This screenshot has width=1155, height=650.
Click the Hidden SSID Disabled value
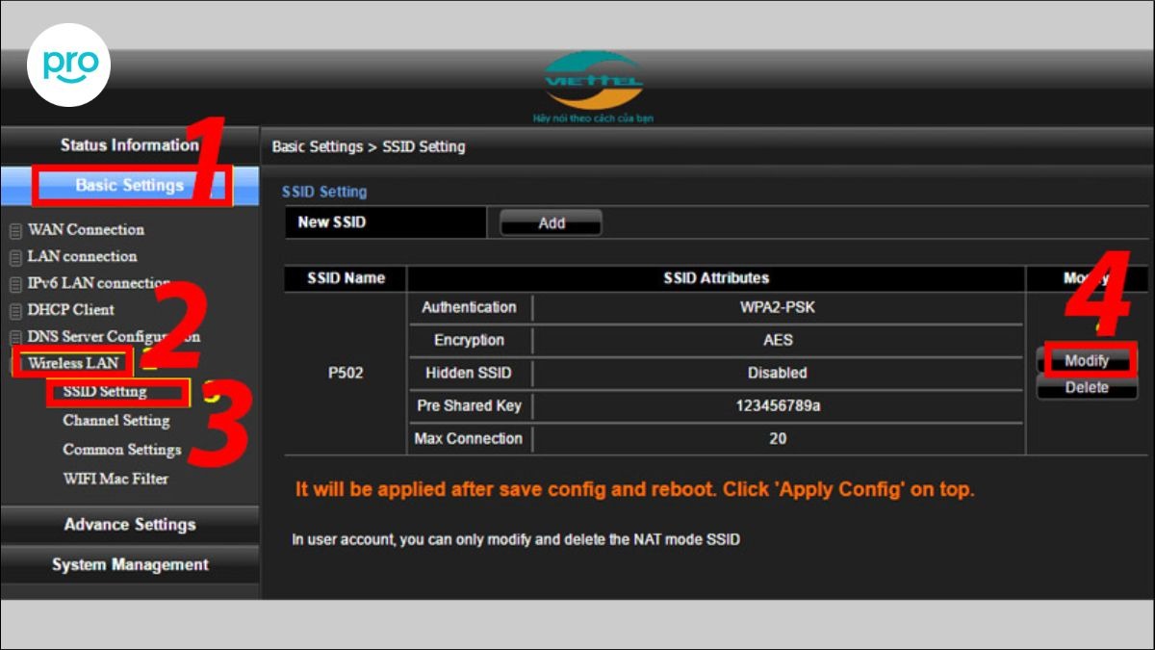778,374
